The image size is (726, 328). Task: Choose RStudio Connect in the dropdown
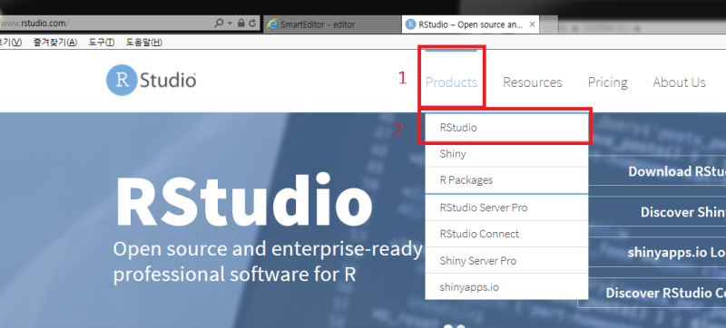pyautogui.click(x=506, y=234)
